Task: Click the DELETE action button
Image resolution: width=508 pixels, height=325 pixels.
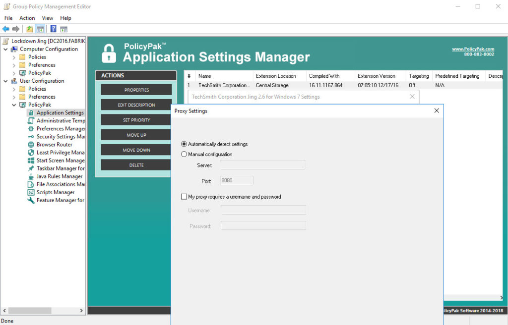Action: pos(136,165)
